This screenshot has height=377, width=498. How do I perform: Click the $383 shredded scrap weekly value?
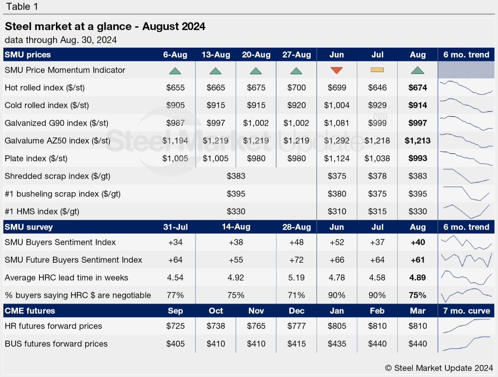click(236, 176)
